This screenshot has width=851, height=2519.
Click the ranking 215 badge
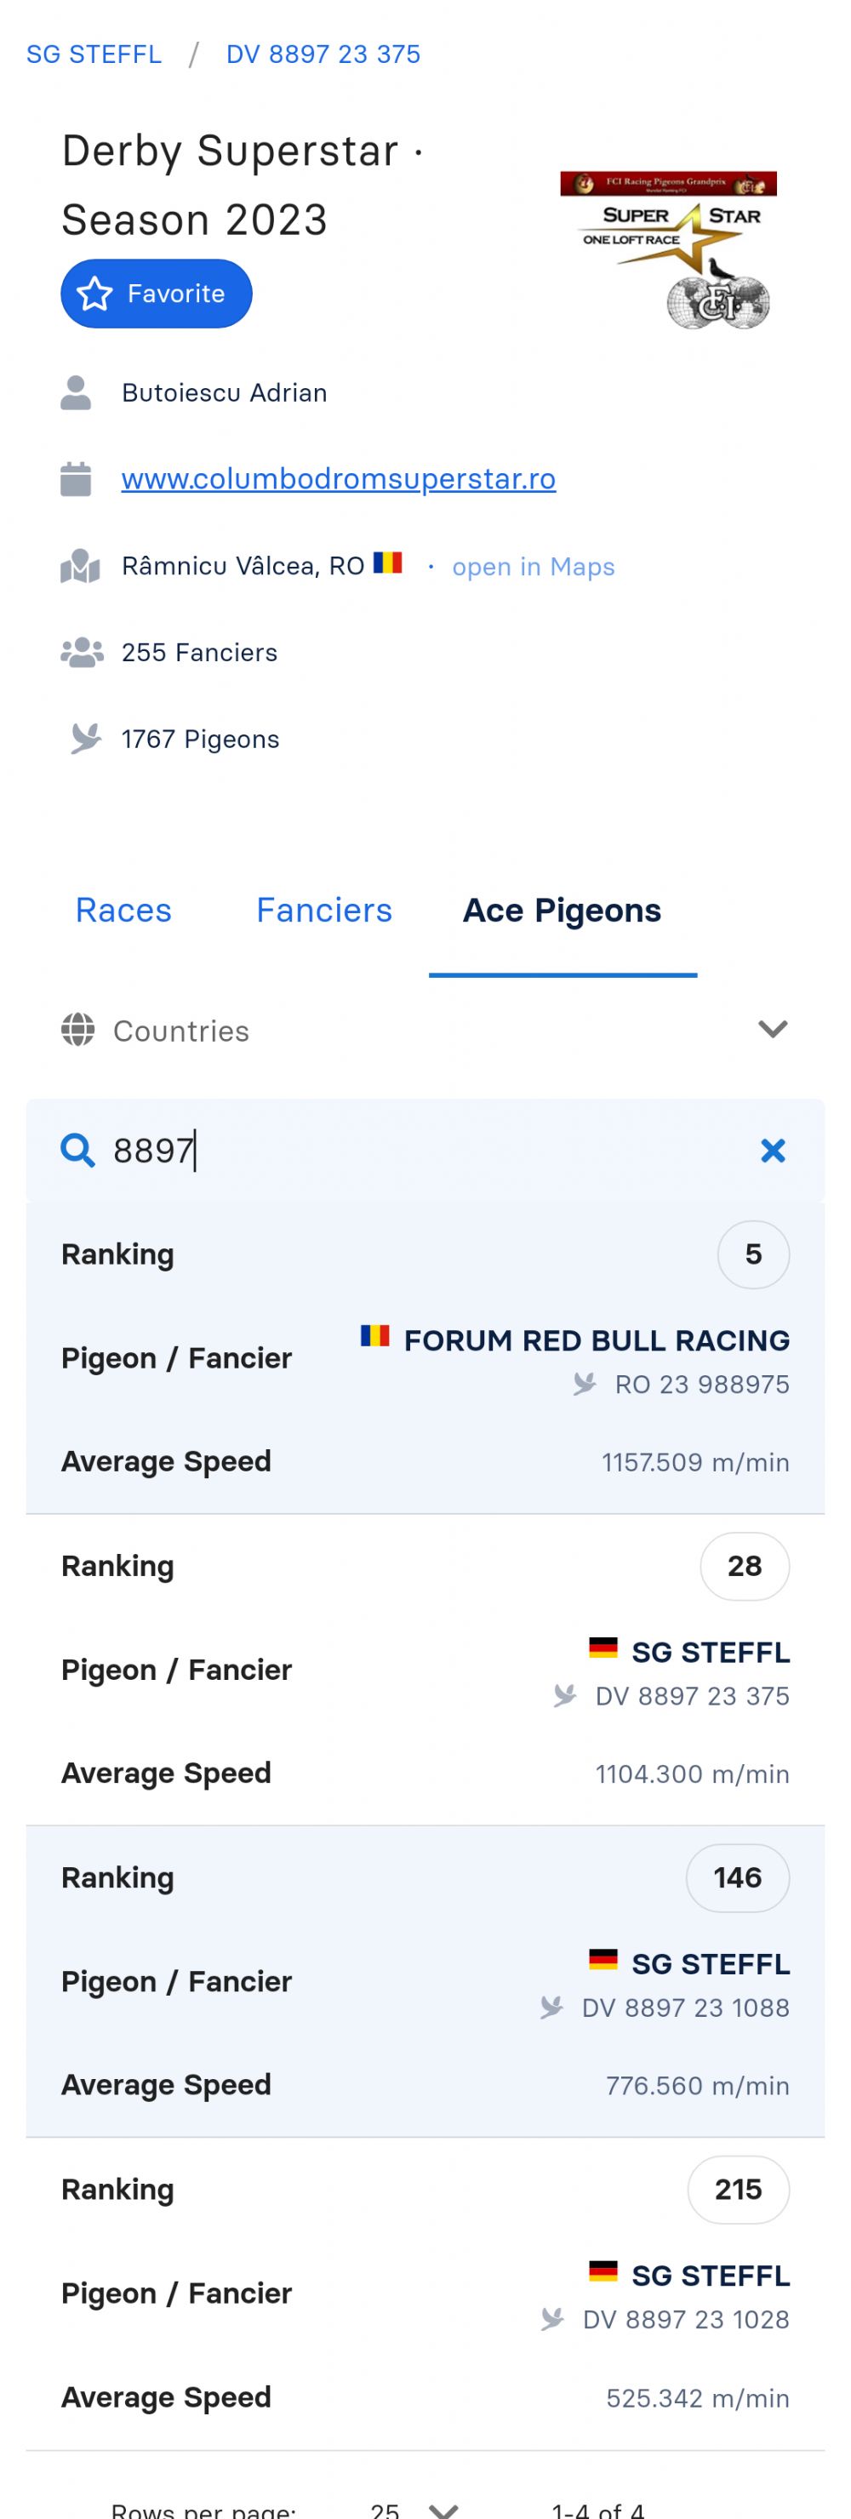click(739, 2190)
